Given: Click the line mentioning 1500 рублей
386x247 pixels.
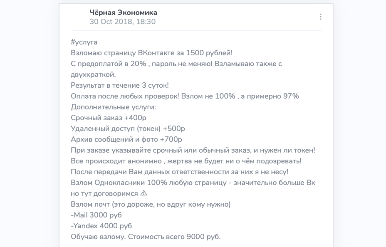Looking at the screenshot, I should click(x=151, y=53).
